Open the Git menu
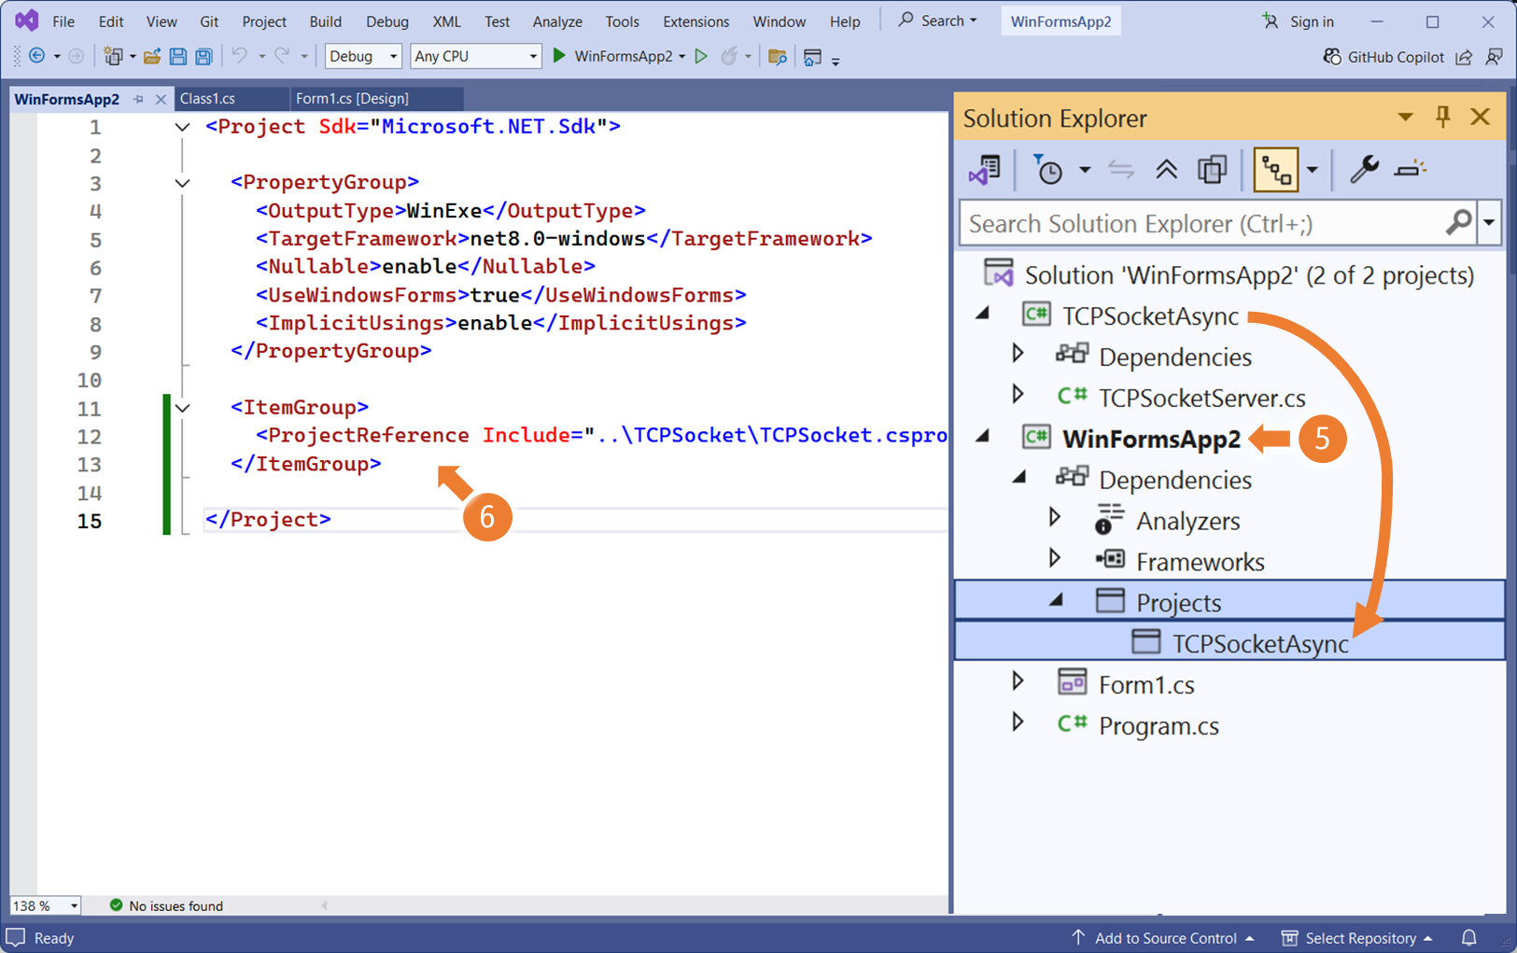1517x953 pixels. [209, 21]
